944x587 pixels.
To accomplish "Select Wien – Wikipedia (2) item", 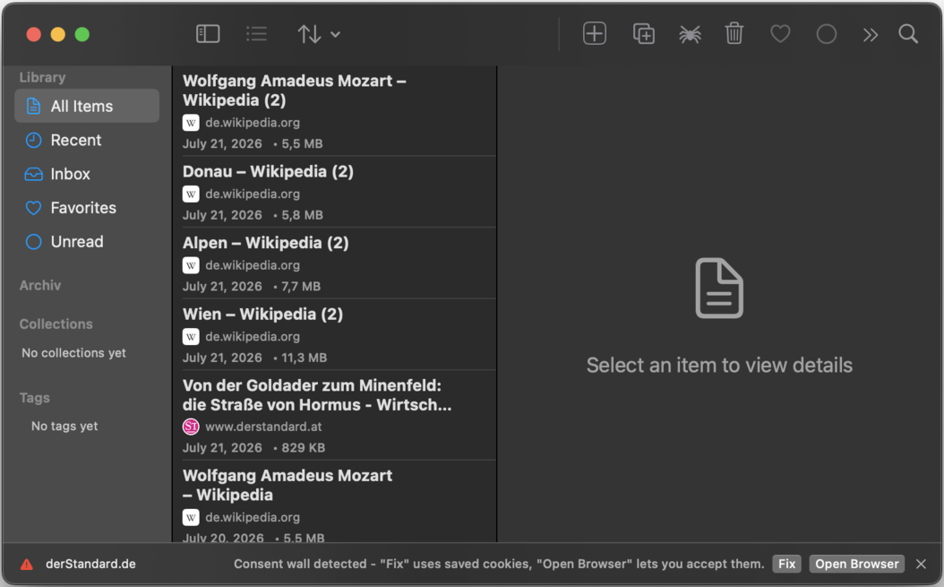I will pos(334,334).
